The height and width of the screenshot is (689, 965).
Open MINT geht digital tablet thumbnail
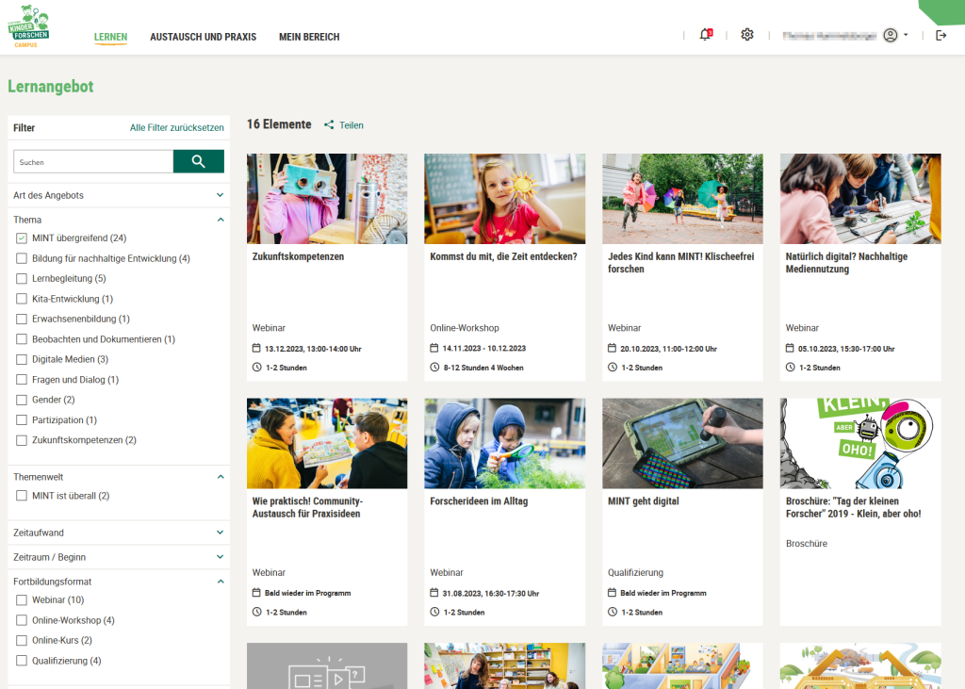click(x=682, y=443)
